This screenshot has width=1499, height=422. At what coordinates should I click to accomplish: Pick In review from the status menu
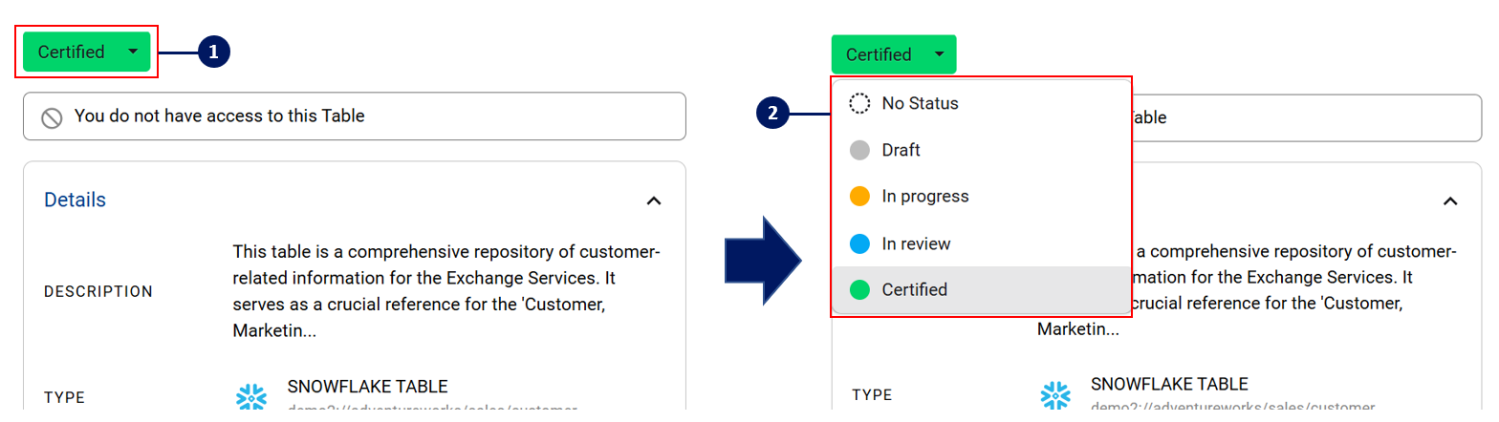click(916, 243)
